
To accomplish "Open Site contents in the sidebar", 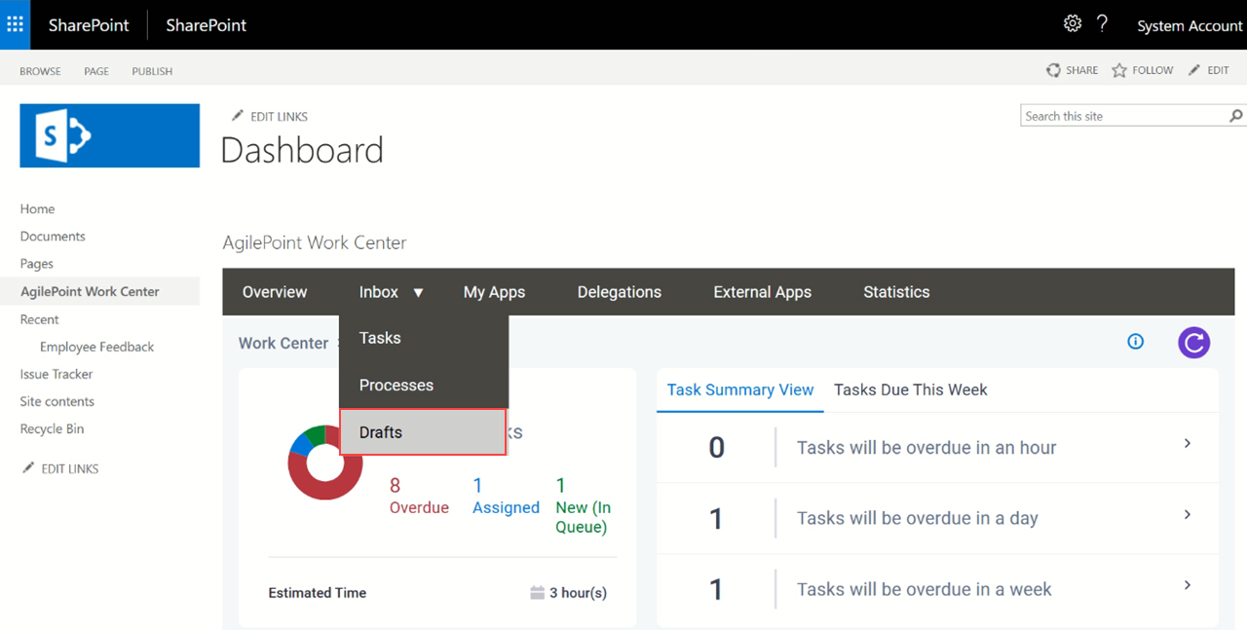I will pos(57,401).
